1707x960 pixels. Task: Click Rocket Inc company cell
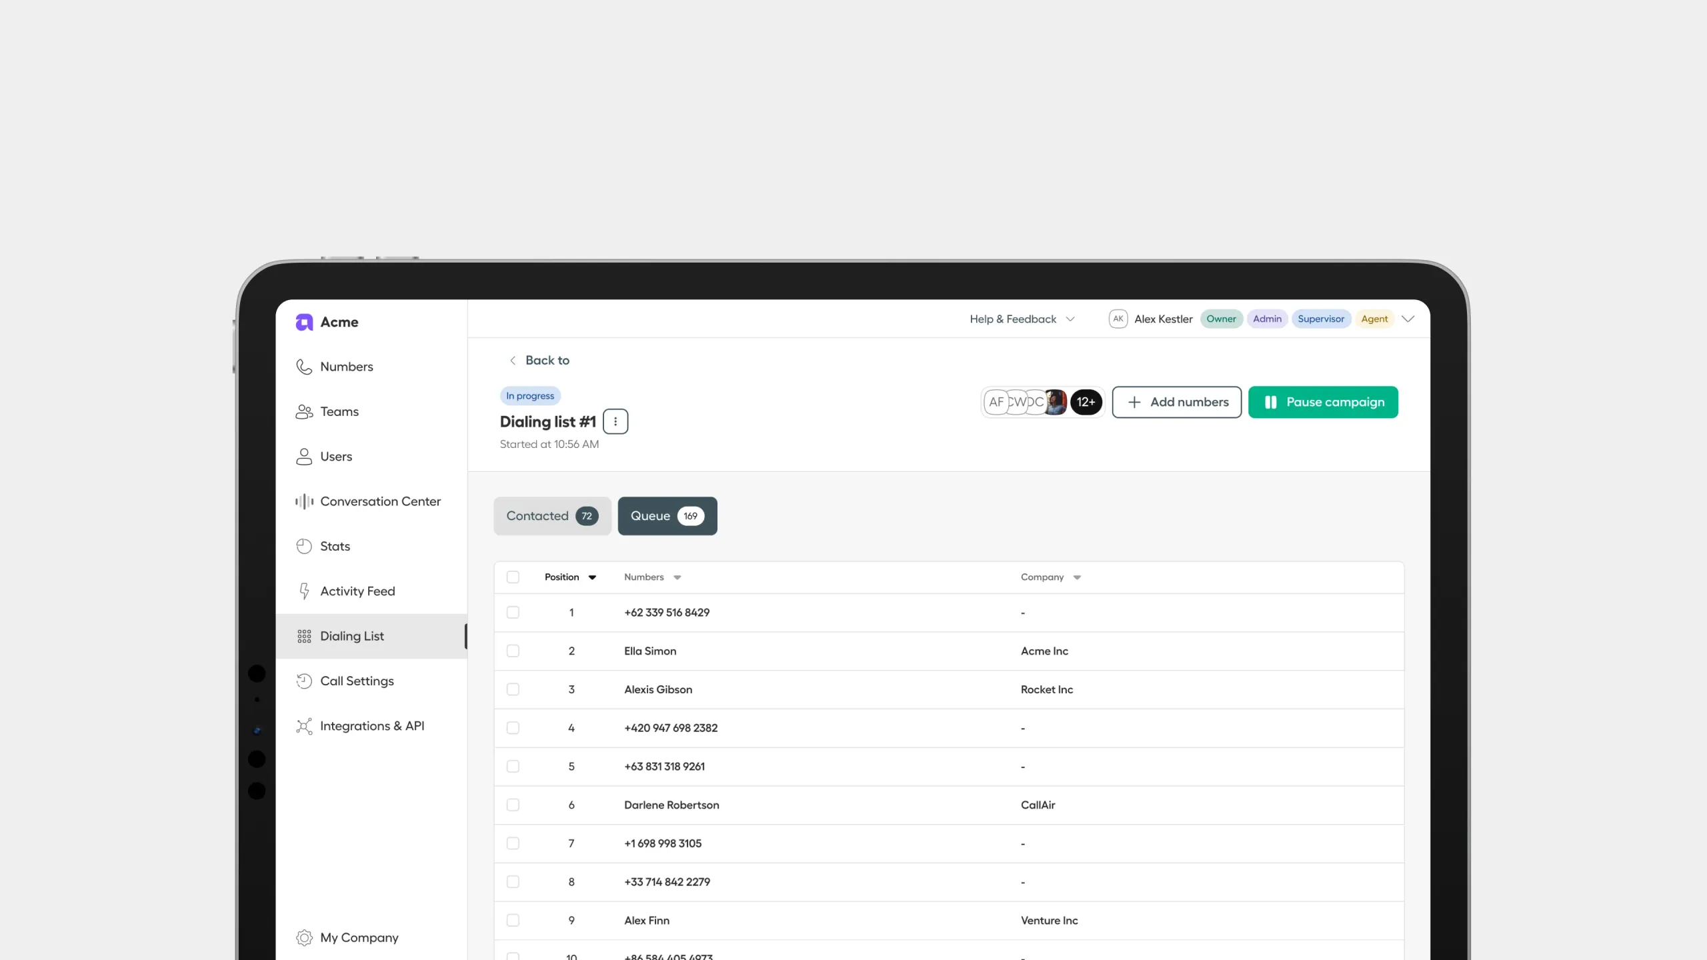pyautogui.click(x=1047, y=689)
